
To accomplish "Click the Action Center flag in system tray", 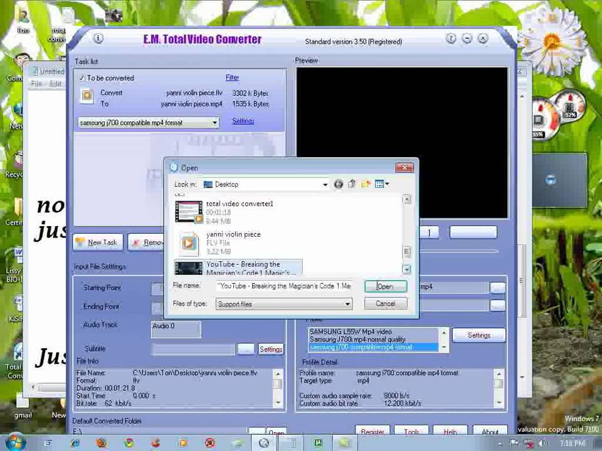I will coord(514,443).
